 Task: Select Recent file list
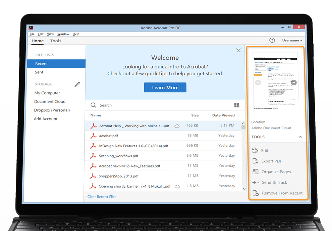56,64
